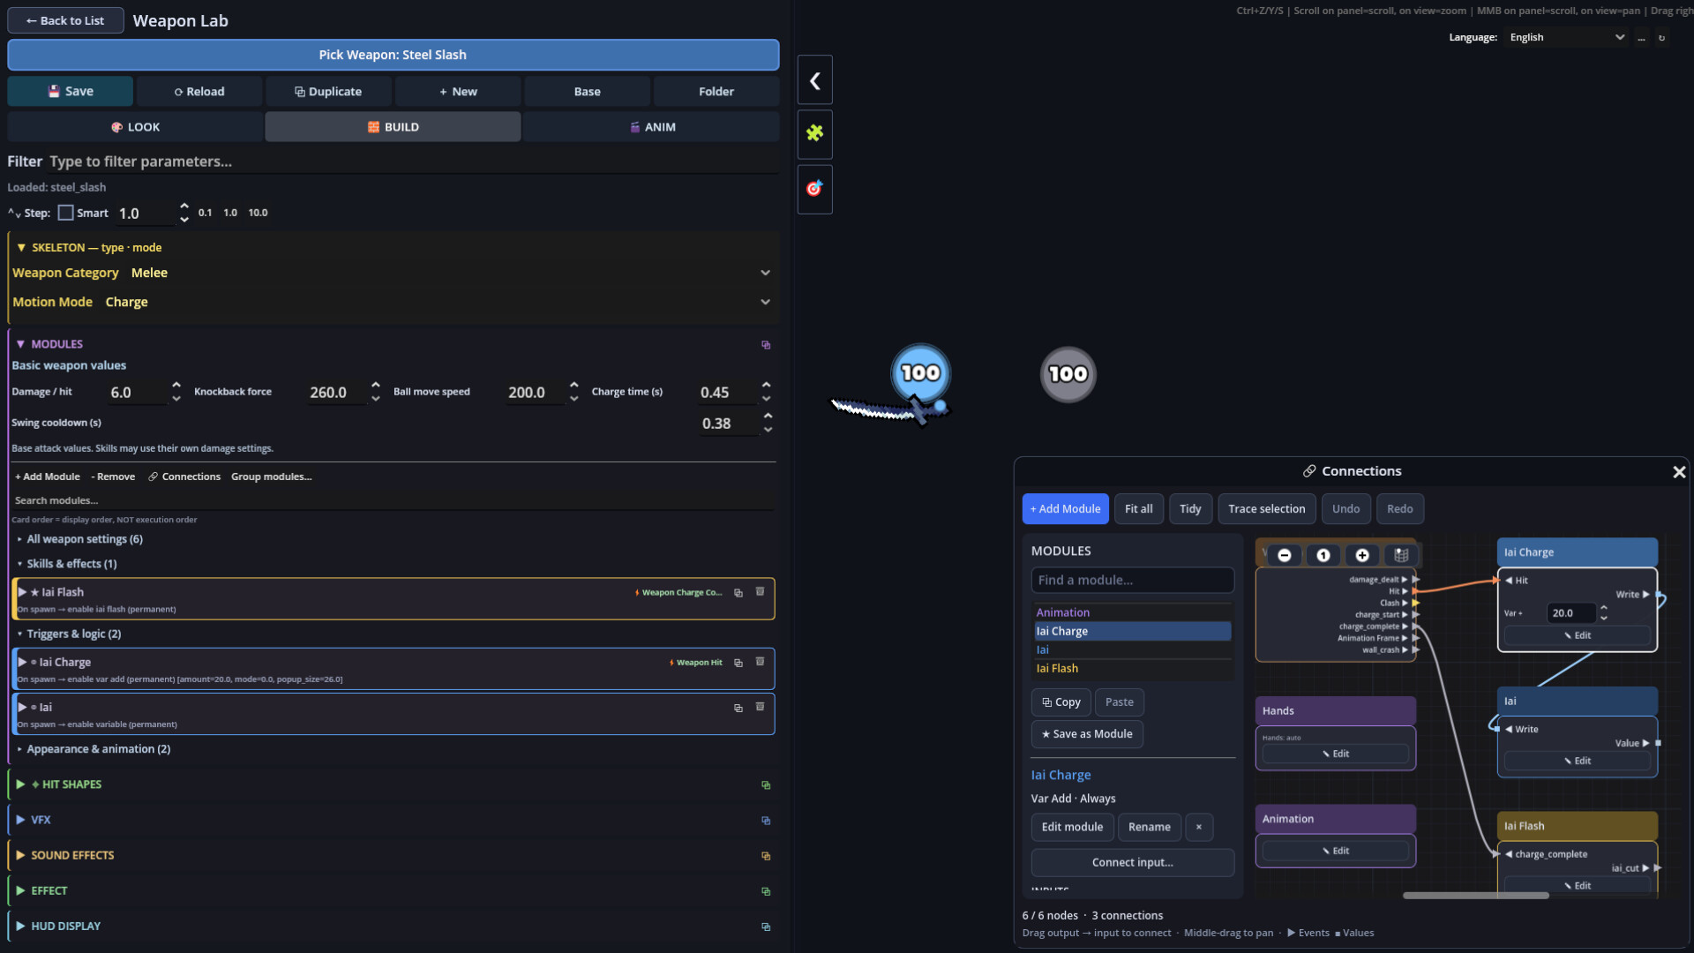Switch to the BUILD tab
The width and height of the screenshot is (1694, 953).
pyautogui.click(x=393, y=127)
